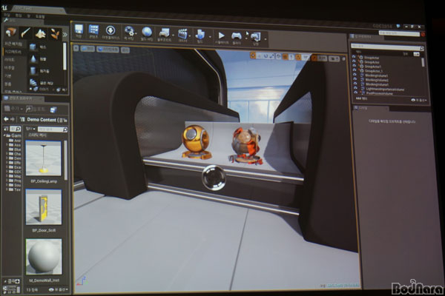The height and width of the screenshot is (296, 445).
Task: Toggle world/local coordinate system icon
Action: tap(278, 56)
